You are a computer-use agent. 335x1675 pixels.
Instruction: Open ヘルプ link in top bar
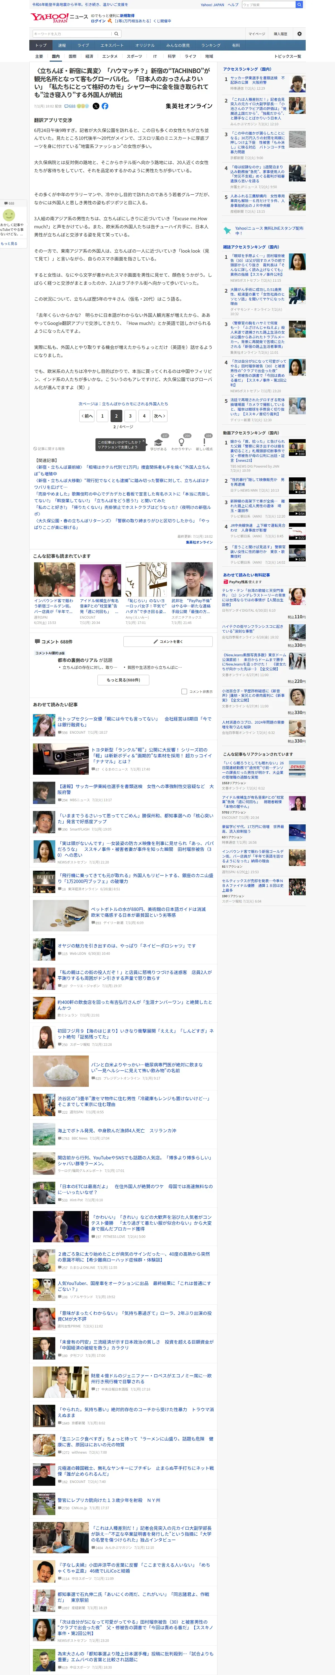coord(233,4)
